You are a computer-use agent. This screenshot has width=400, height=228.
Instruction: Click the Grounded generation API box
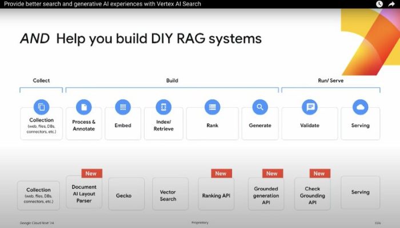266,194
